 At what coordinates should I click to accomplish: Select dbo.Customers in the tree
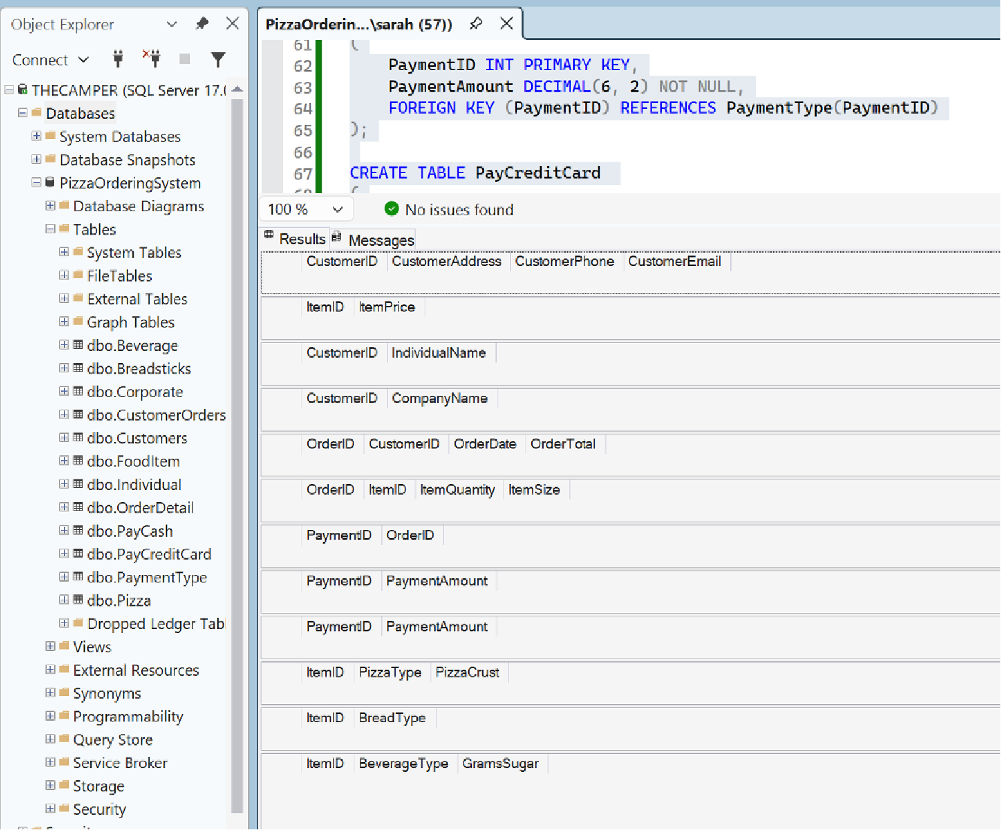(x=137, y=438)
